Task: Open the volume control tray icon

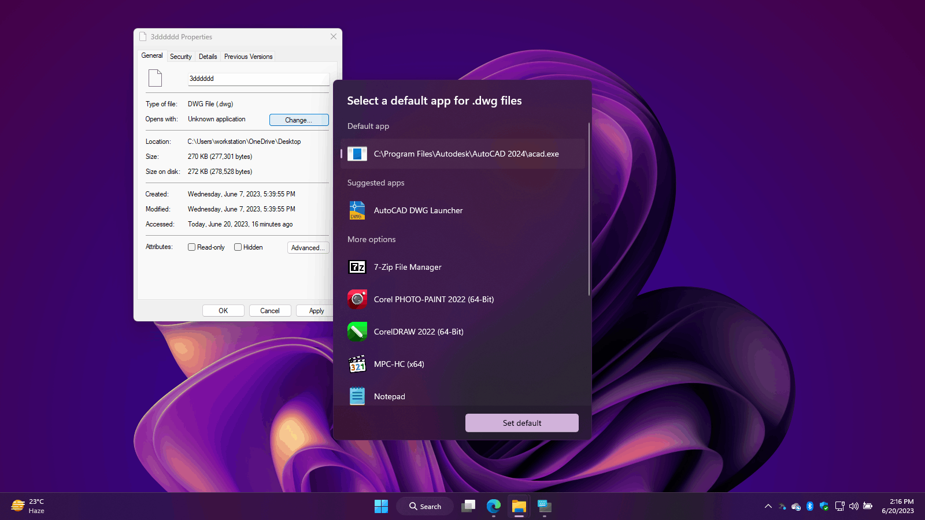Action: [854, 506]
